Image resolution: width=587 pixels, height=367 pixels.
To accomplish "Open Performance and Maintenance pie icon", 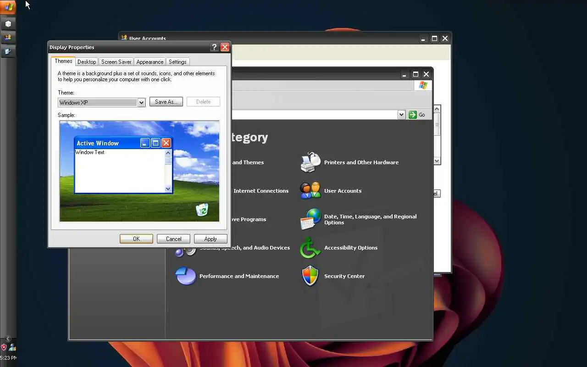I will pyautogui.click(x=185, y=276).
